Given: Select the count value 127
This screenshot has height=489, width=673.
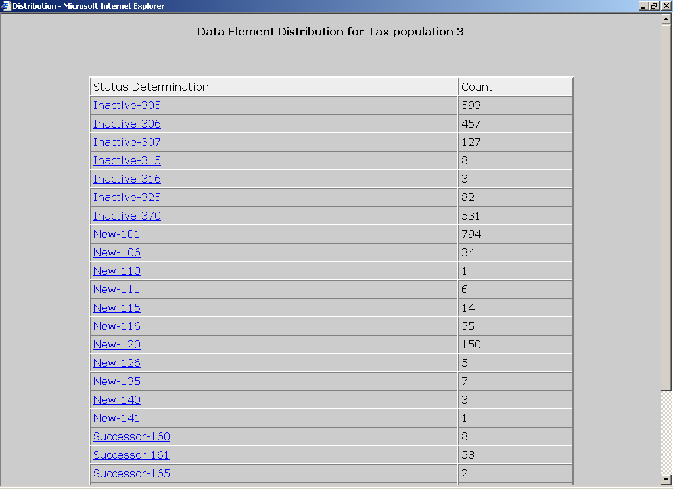Looking at the screenshot, I should tap(471, 142).
